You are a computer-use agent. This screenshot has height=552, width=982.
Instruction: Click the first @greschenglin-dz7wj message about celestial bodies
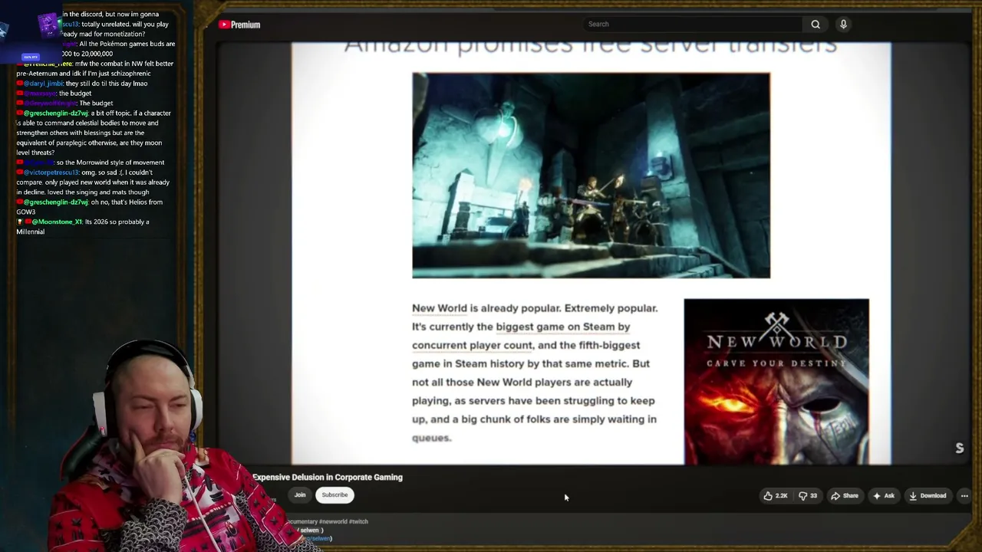pos(94,133)
